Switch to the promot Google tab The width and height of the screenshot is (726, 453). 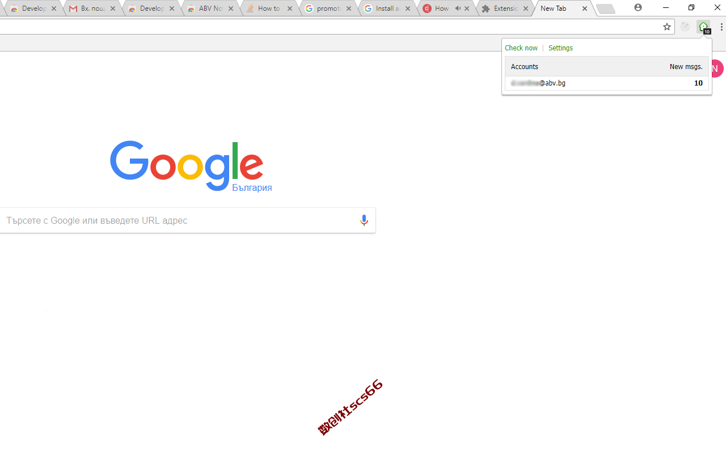[x=328, y=8]
